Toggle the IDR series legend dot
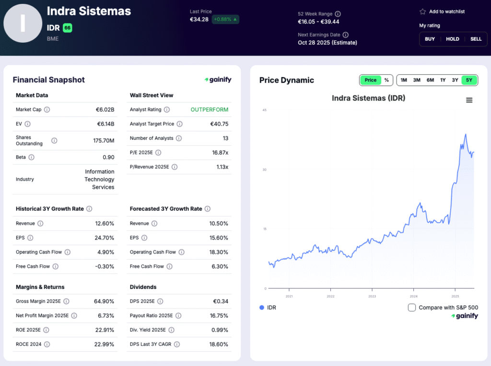The height and width of the screenshot is (366, 491). coord(261,308)
